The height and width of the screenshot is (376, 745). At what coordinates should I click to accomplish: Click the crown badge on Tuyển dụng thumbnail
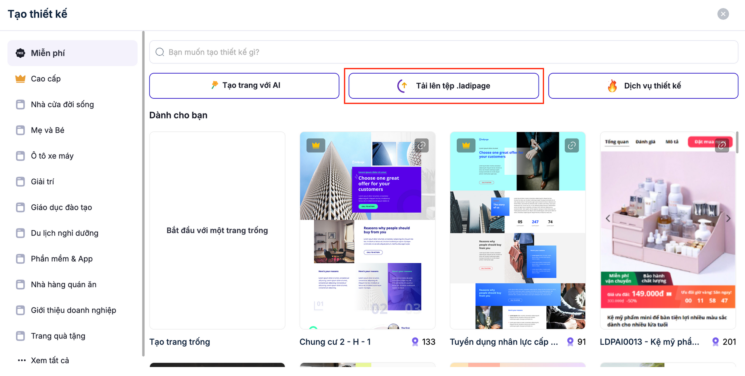[x=466, y=146]
